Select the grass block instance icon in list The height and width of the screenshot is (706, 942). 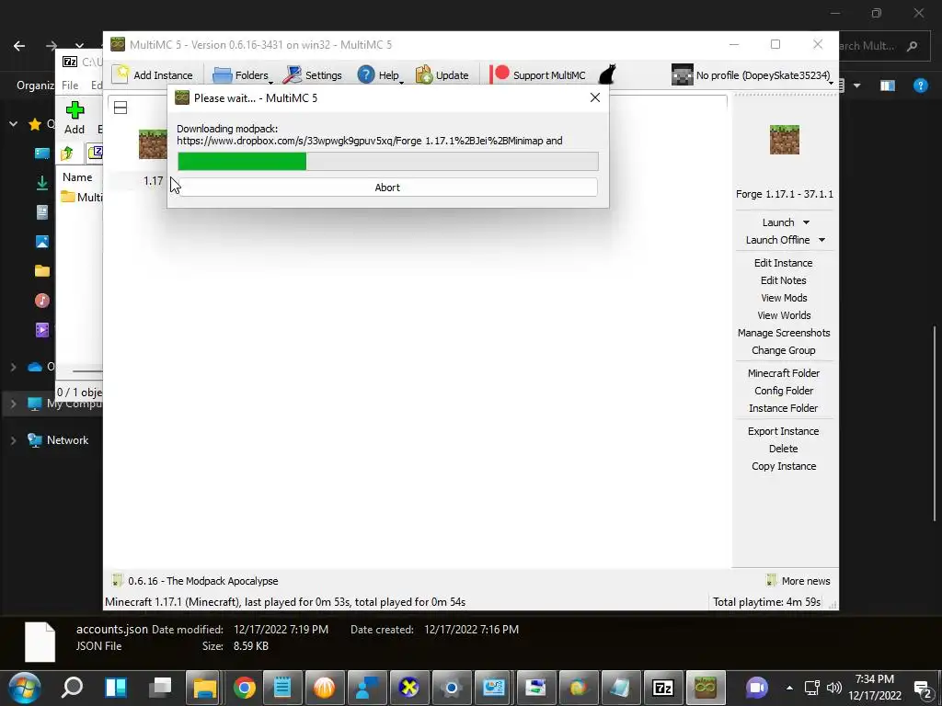[x=153, y=144]
